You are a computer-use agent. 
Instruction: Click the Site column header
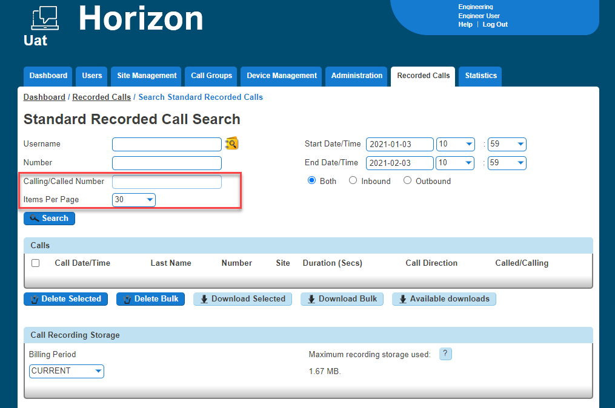point(283,263)
